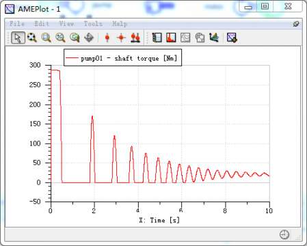Screen dimensions: 307x246
Task: Add a crosshair cursor marker
Action: click(x=121, y=38)
